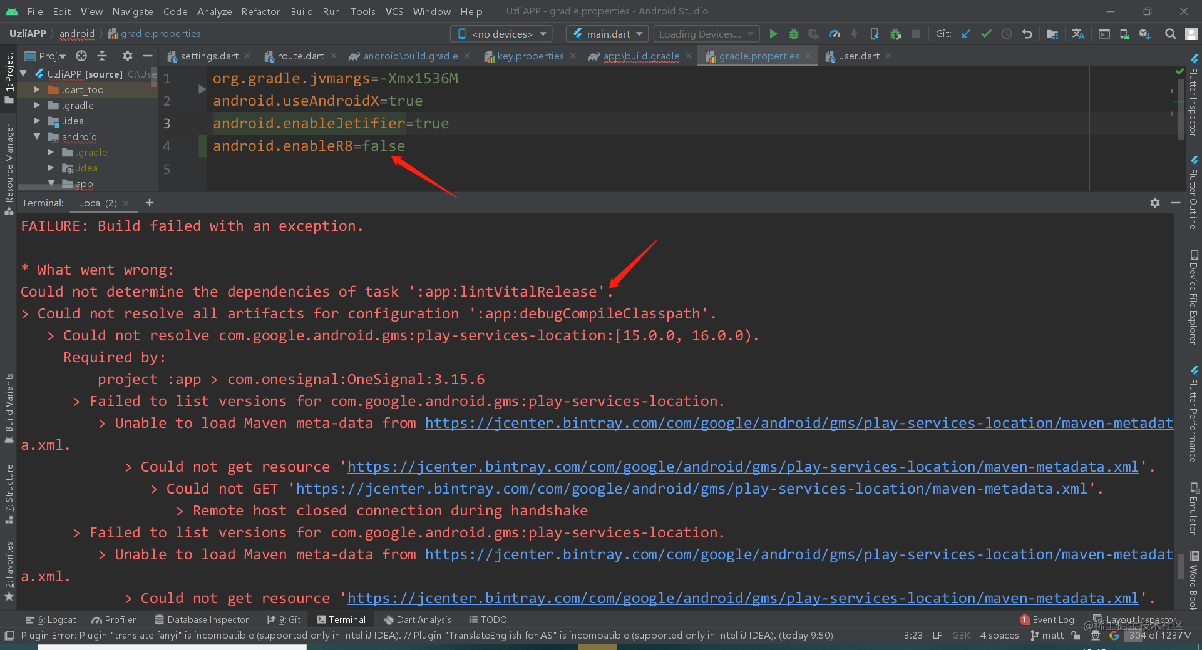Toggle read-only lock icon in status bar
Viewport: 1202px width, 650px height.
[x=1076, y=636]
